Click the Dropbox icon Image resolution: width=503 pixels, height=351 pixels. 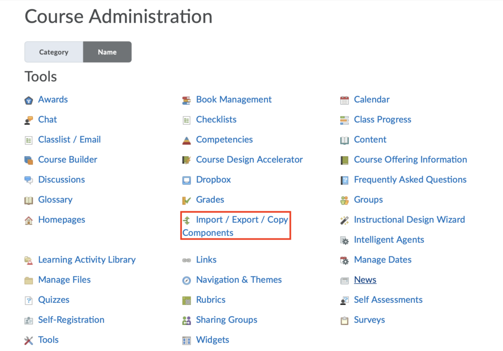point(186,180)
